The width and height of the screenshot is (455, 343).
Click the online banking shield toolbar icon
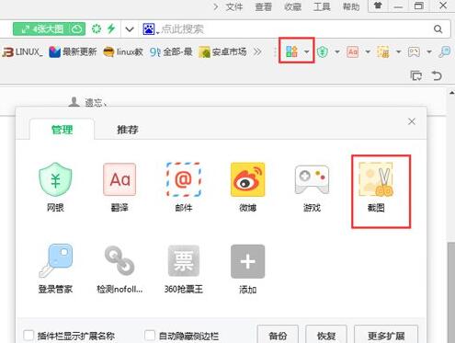pyautogui.click(x=323, y=51)
